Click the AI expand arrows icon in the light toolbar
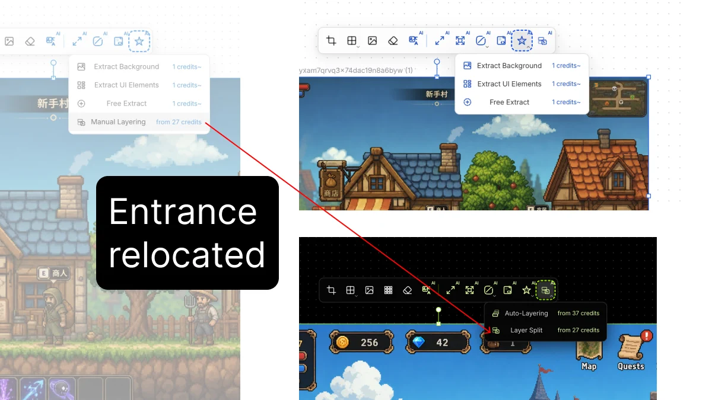Image resolution: width=712 pixels, height=400 pixels. 440,41
